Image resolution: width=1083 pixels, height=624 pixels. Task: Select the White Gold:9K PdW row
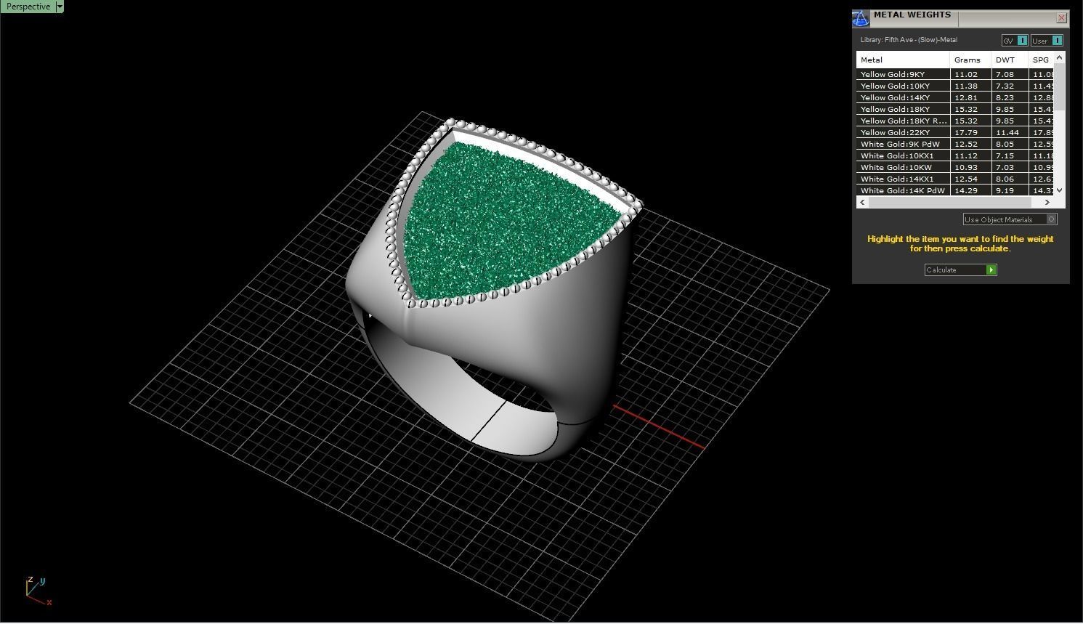pyautogui.click(x=955, y=144)
